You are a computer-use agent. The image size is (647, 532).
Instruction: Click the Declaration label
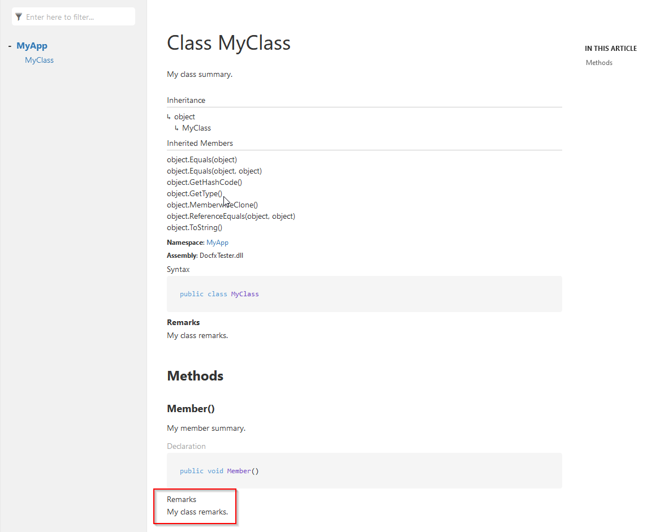pos(186,446)
